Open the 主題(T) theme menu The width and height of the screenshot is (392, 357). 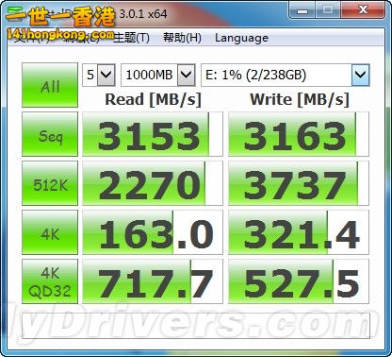point(131,38)
